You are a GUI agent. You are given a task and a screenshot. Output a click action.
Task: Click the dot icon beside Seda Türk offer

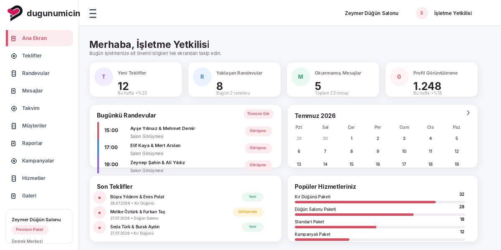(99, 227)
